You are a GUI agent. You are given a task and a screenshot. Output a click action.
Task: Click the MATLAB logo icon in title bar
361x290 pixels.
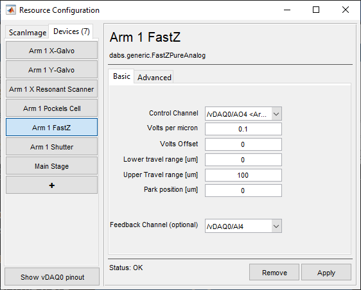pos(11,10)
